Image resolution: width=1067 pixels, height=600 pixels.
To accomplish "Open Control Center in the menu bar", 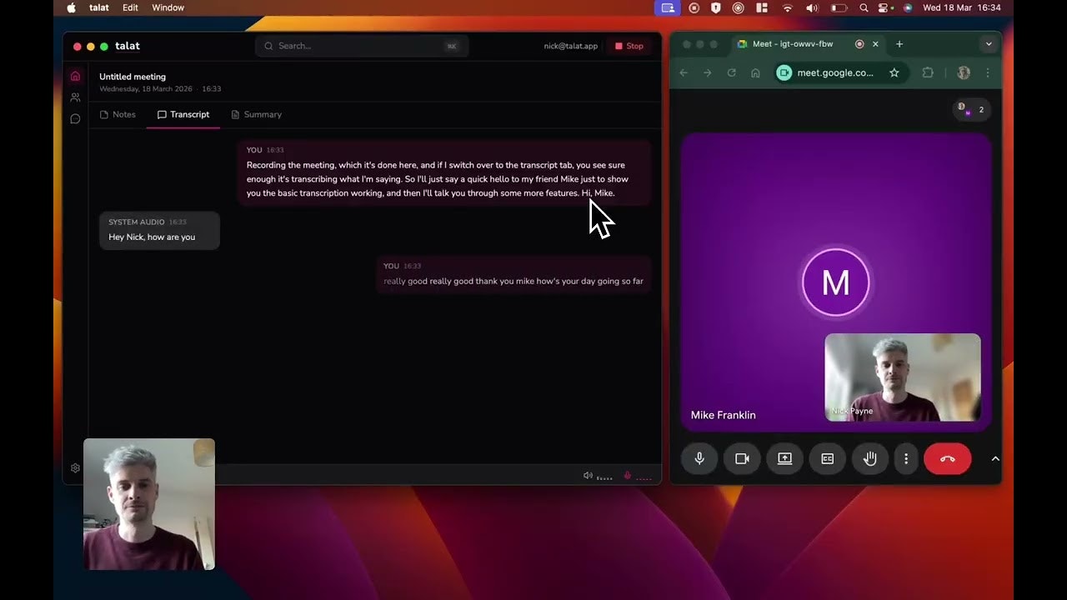I will click(885, 7).
